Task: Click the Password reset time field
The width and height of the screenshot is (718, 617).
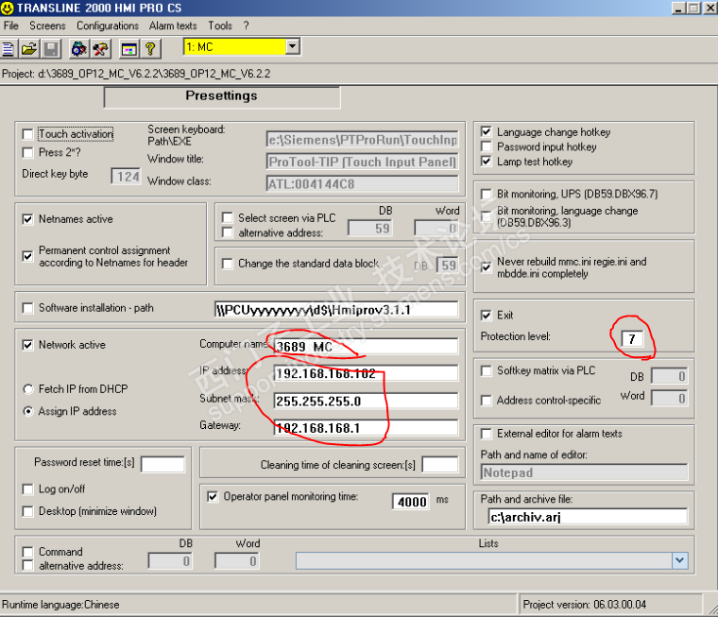Action: 162,464
